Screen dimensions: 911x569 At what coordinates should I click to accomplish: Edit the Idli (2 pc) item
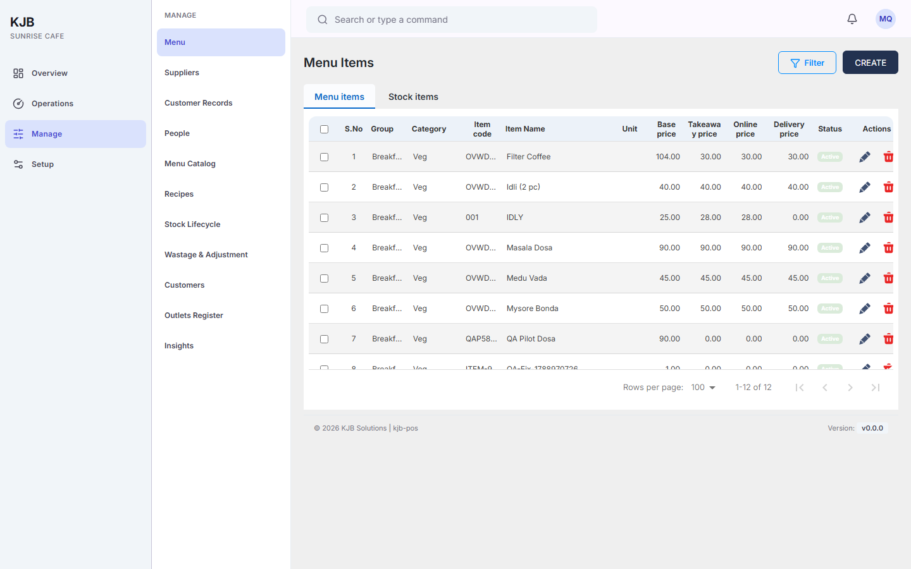pyautogui.click(x=865, y=187)
